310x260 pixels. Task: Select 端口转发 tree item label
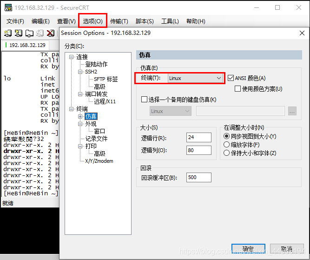coord(96,94)
